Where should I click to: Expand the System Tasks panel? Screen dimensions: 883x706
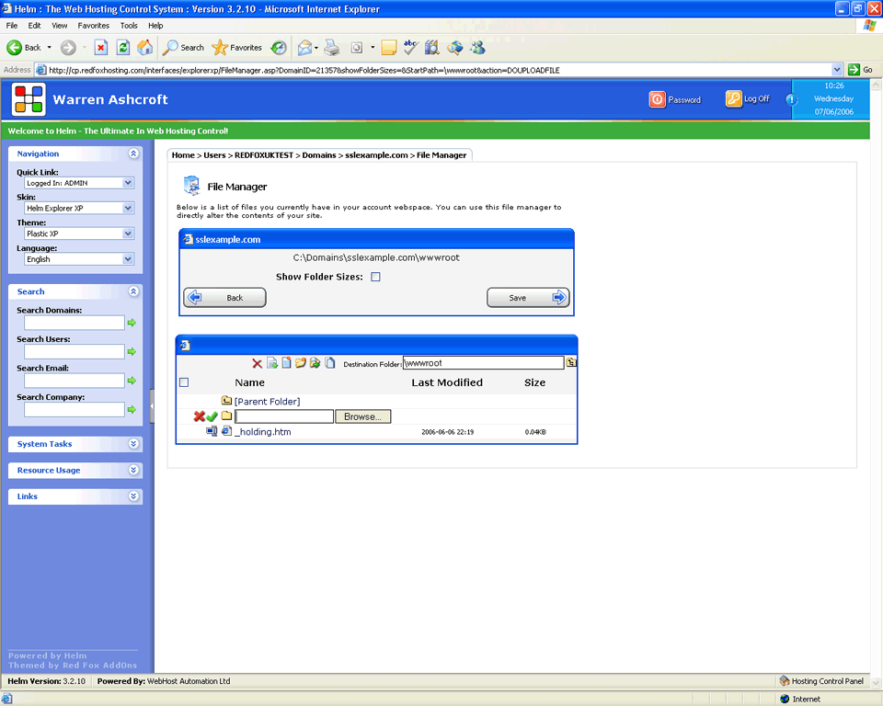pyautogui.click(x=133, y=444)
